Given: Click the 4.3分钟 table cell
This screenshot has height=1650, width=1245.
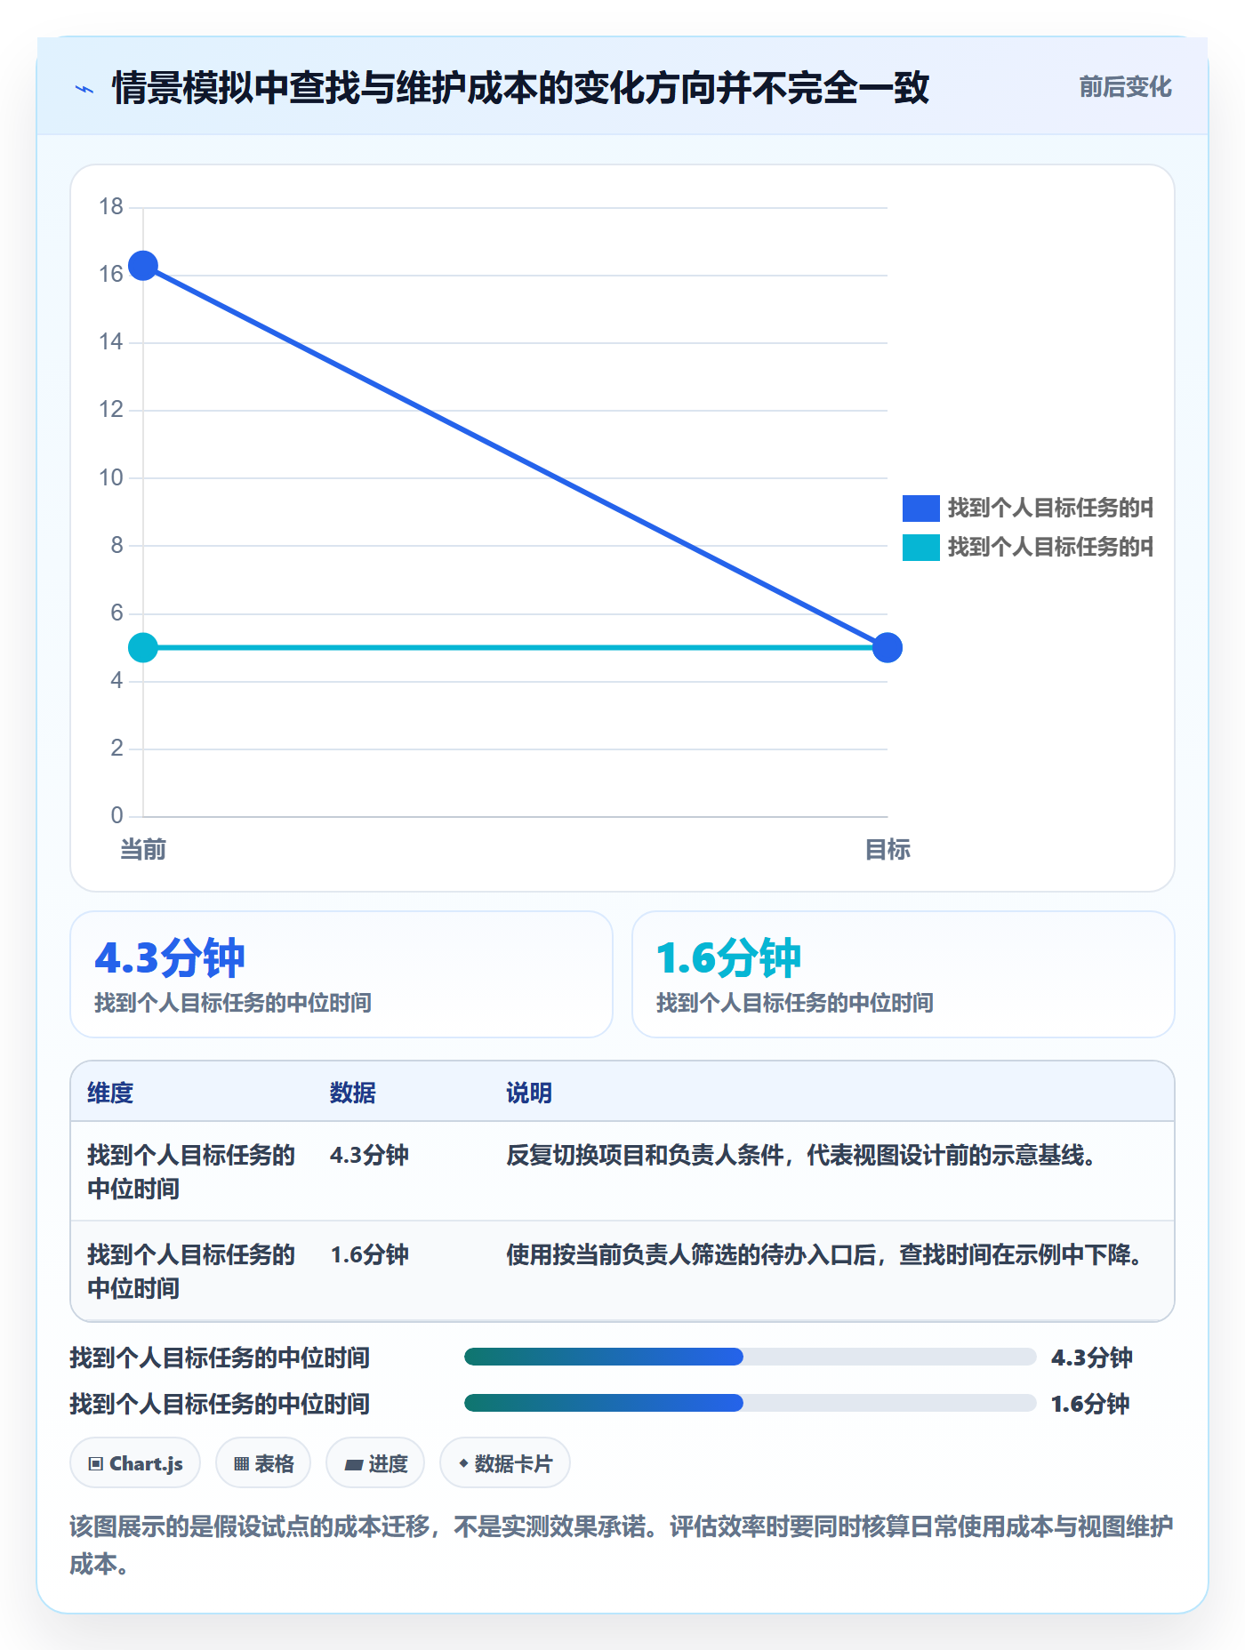Looking at the screenshot, I should click(369, 1155).
